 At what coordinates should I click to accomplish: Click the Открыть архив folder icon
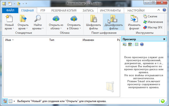click(23, 18)
